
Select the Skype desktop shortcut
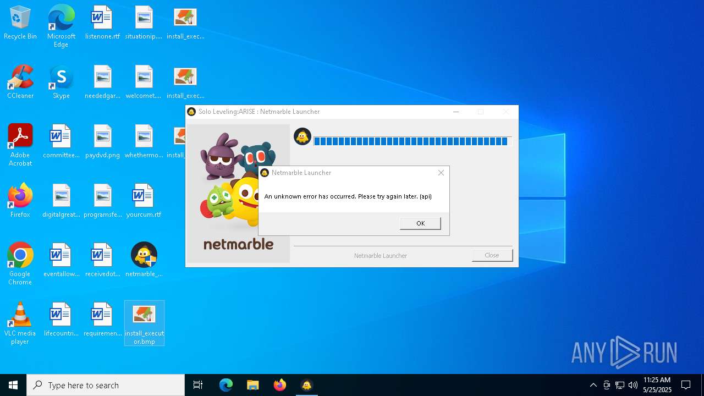(61, 82)
